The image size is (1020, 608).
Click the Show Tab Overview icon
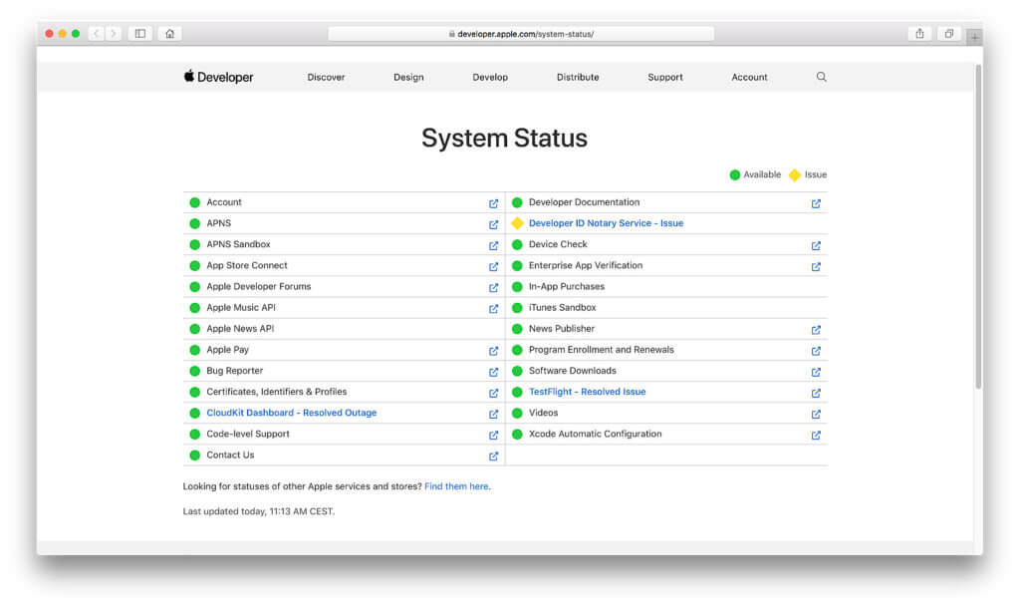click(948, 33)
